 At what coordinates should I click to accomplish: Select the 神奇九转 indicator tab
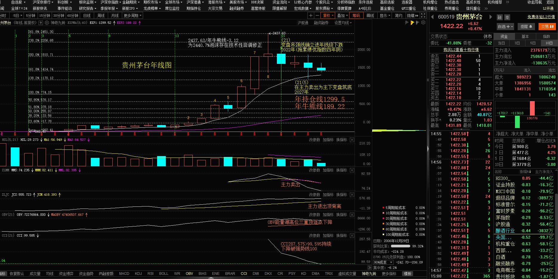click(369, 274)
